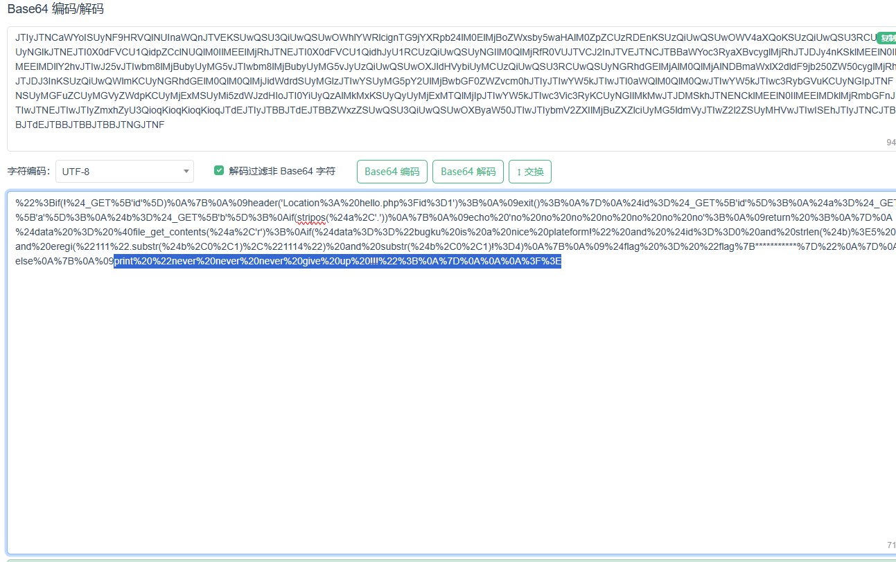Screen dimensions: 896x562
Task: Click the red-underlined word stripos
Action: [x=310, y=218]
